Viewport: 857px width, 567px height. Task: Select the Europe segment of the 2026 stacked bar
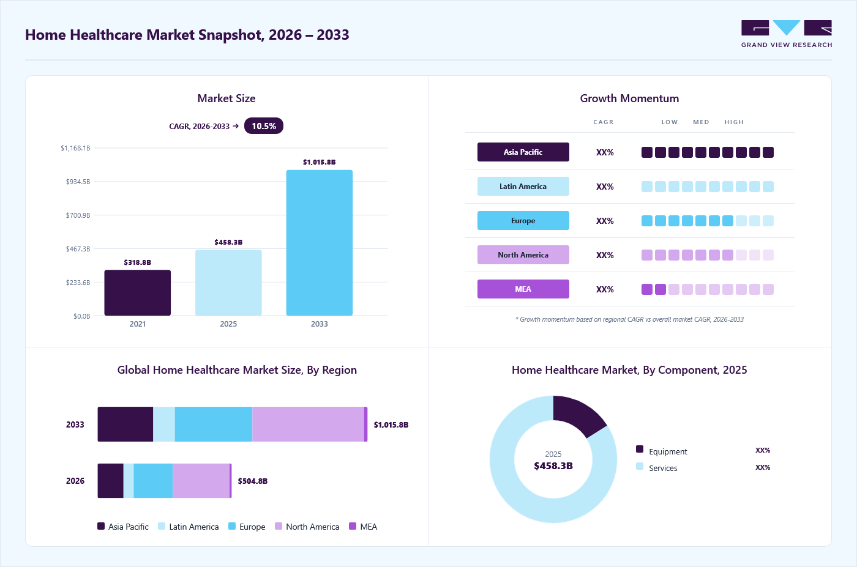pyautogui.click(x=154, y=481)
